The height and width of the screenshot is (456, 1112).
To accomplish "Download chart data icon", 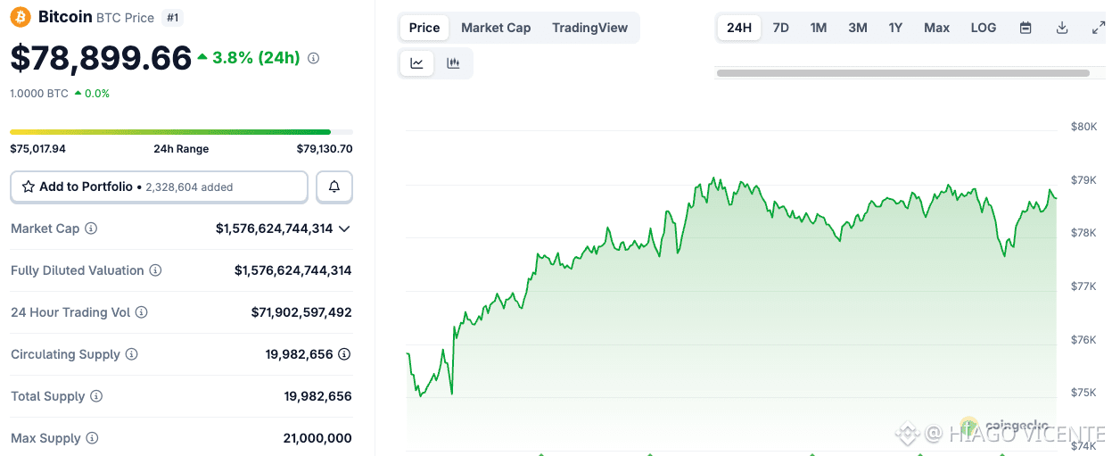I will [1062, 28].
